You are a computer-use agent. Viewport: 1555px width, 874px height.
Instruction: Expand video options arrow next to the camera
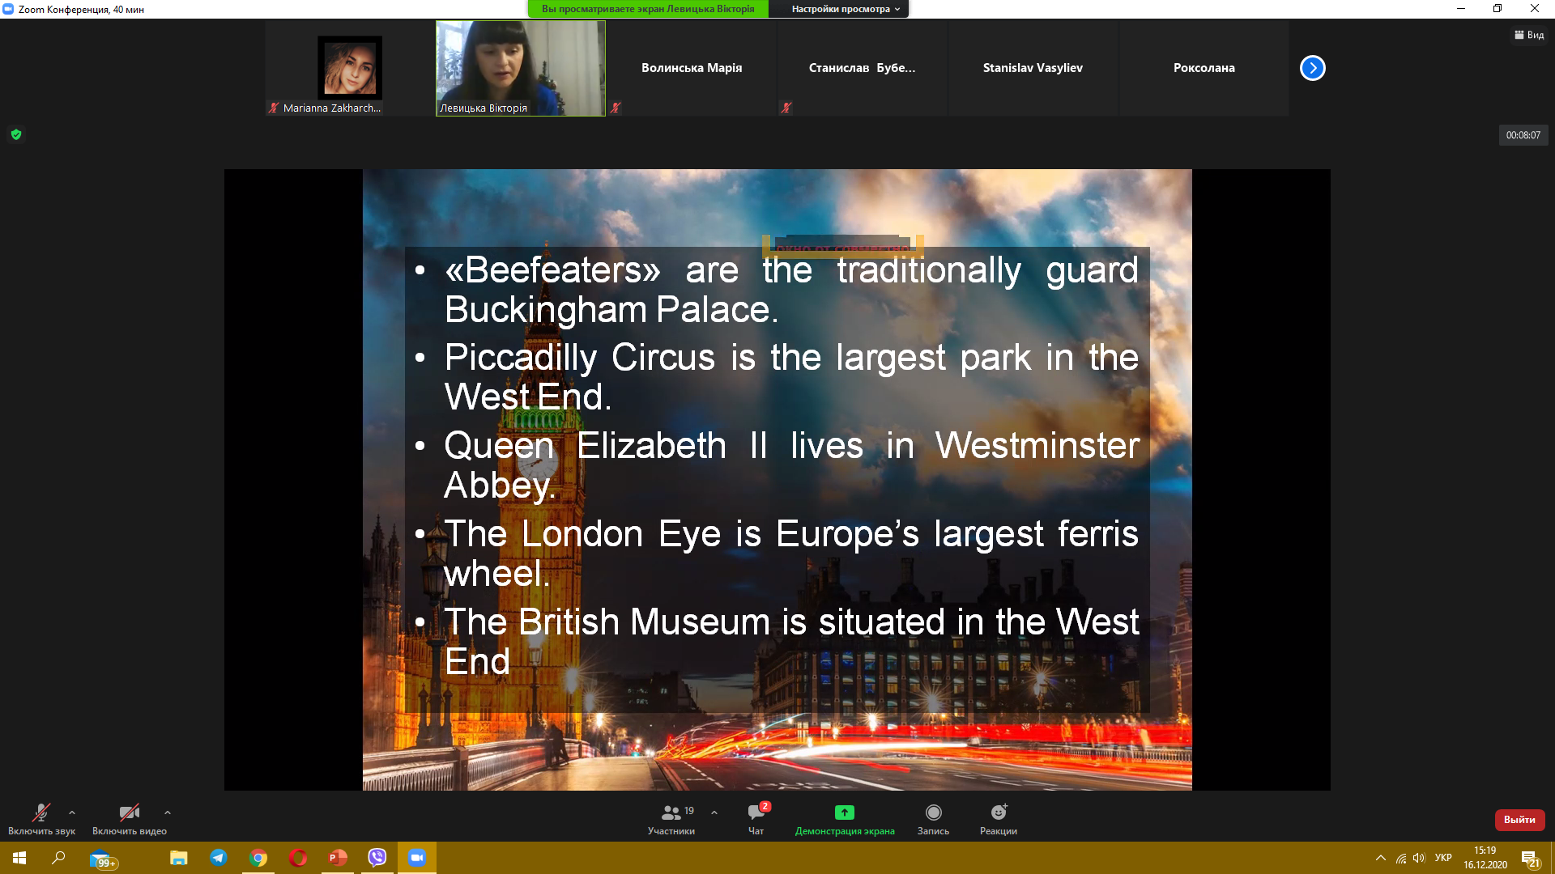coord(168,812)
